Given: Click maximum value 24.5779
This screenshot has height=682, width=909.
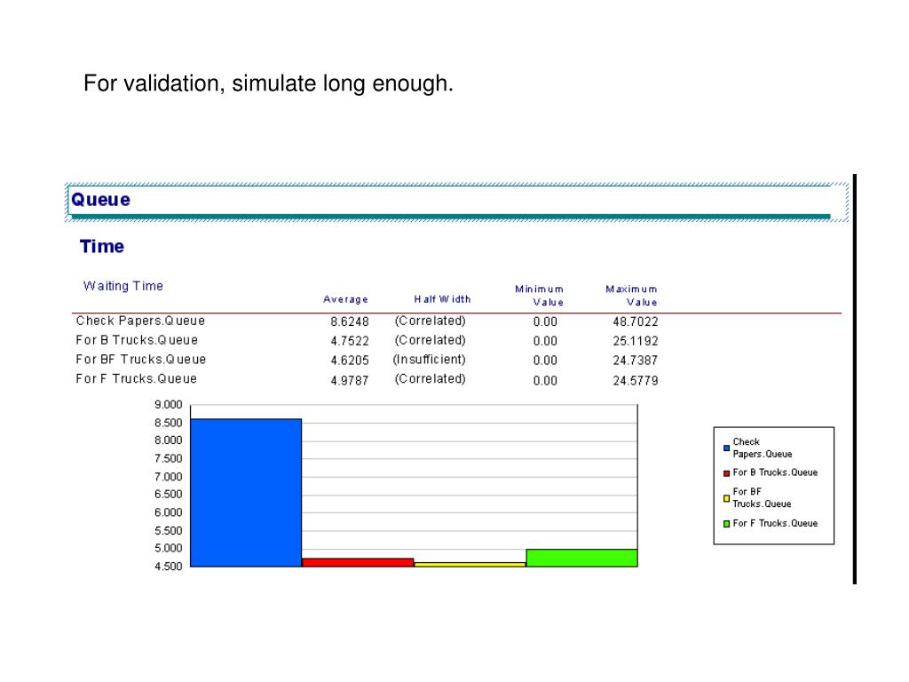Looking at the screenshot, I should pos(636,380).
